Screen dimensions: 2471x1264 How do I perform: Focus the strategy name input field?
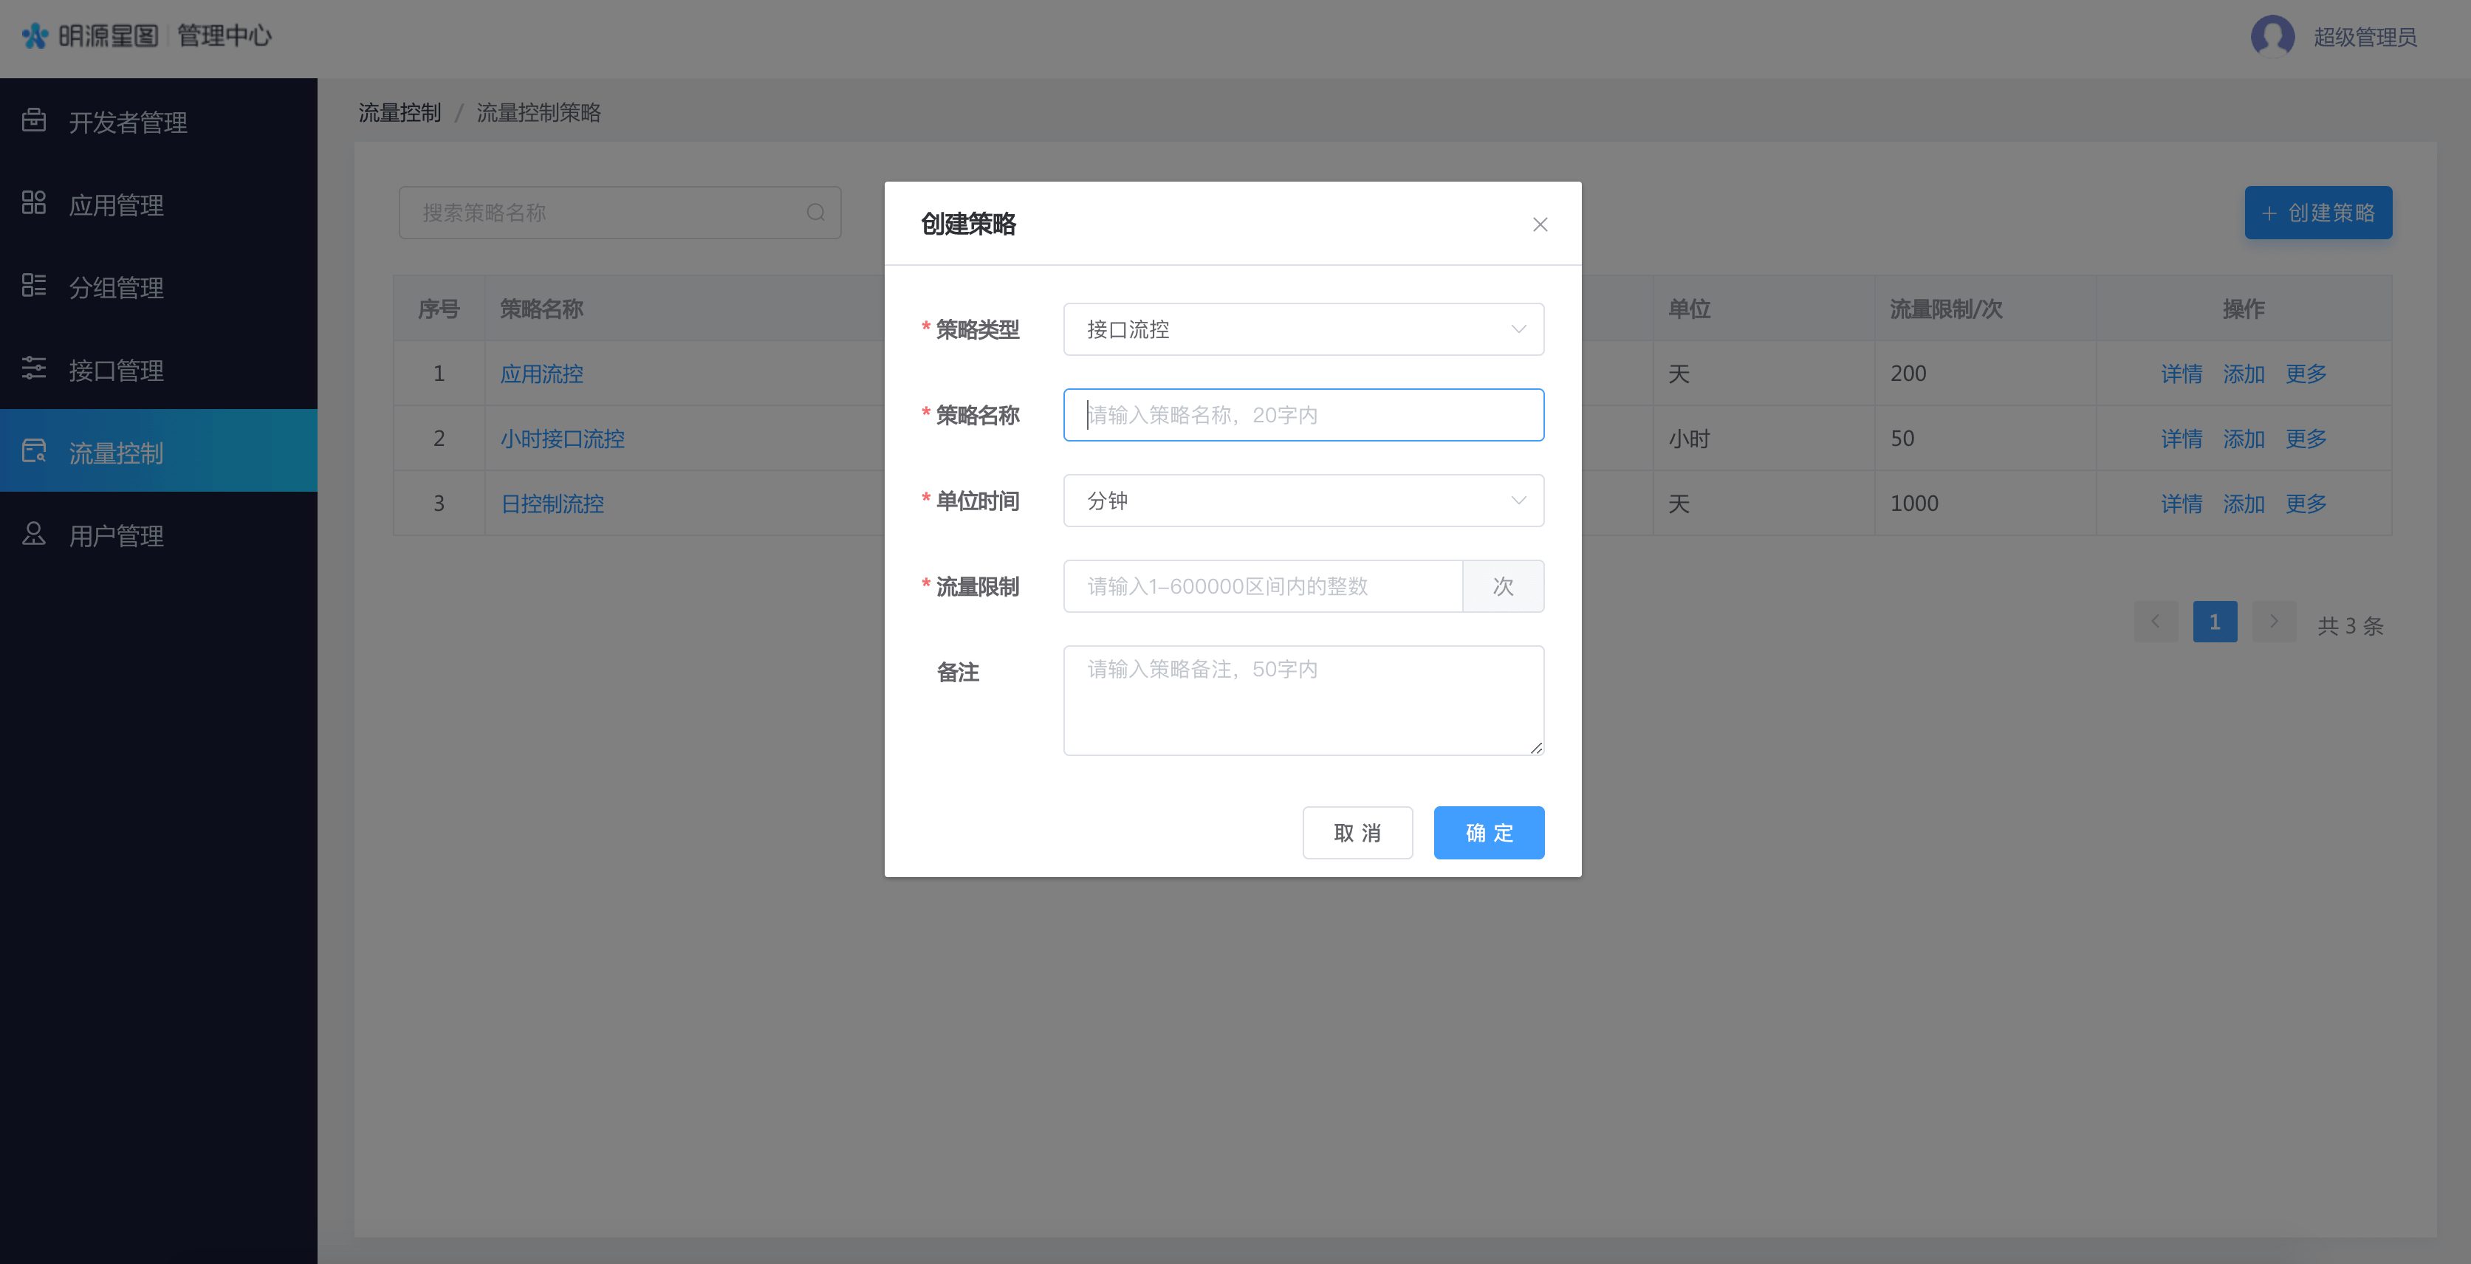(x=1303, y=415)
